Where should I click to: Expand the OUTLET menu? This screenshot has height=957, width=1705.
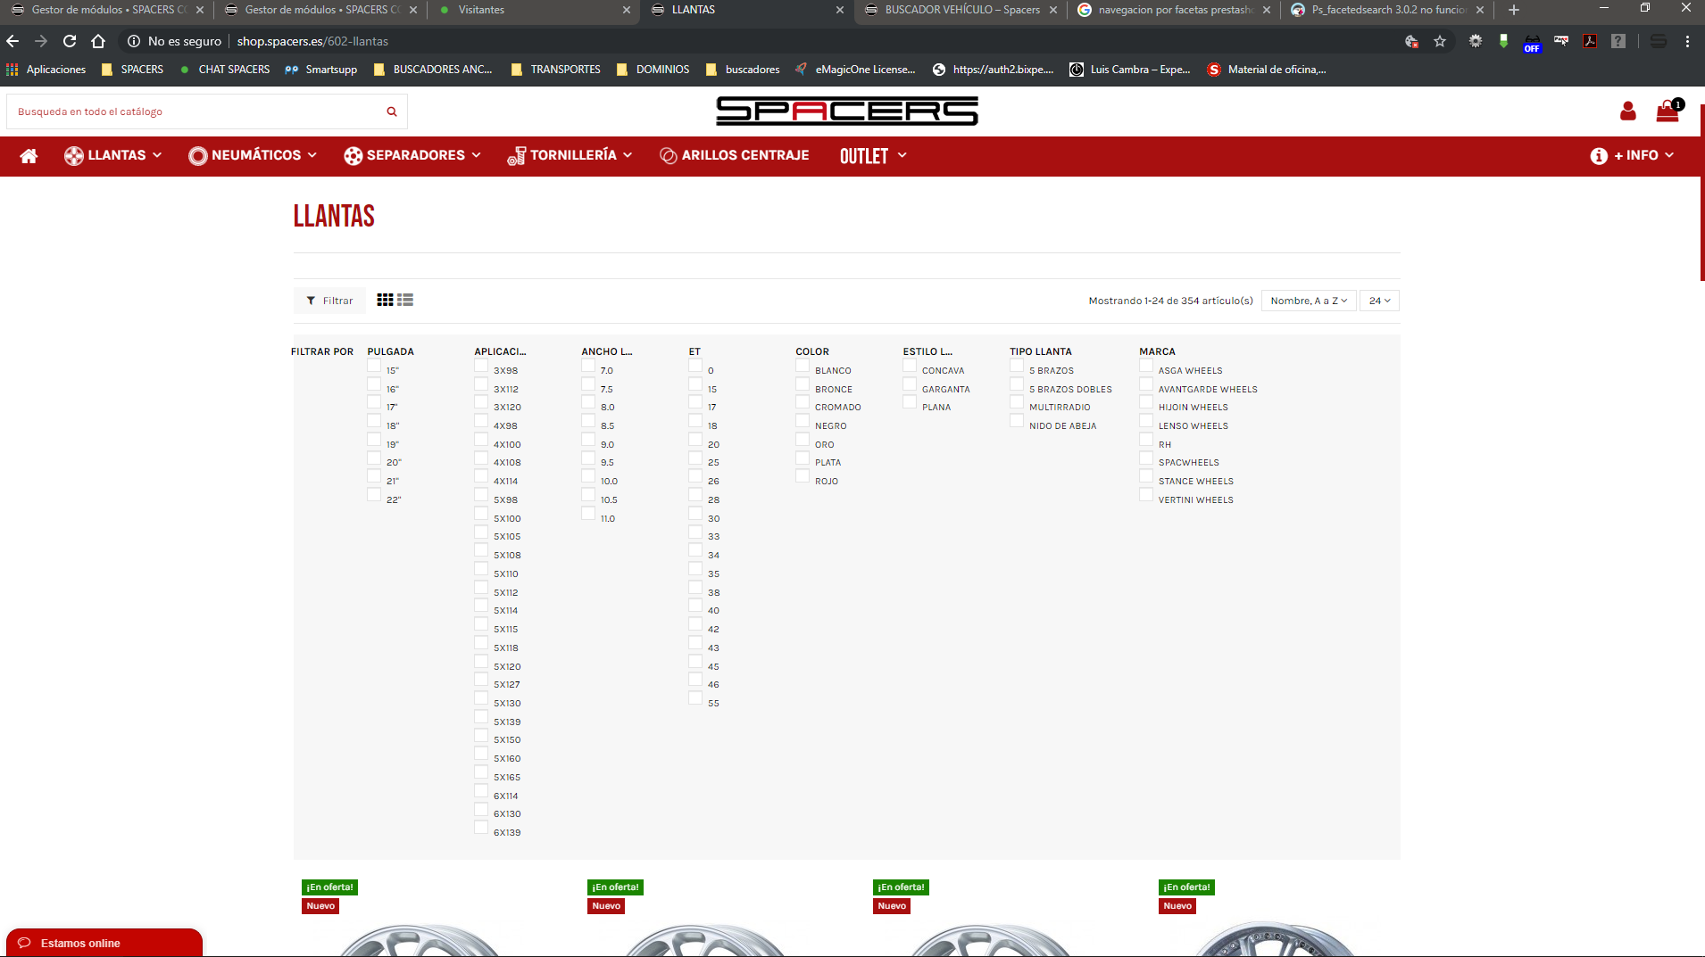(x=873, y=156)
